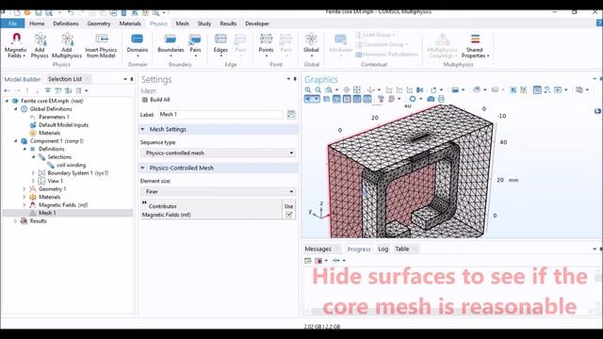Open Element size dropdown showing Finer
The image size is (603, 339).
point(219,191)
